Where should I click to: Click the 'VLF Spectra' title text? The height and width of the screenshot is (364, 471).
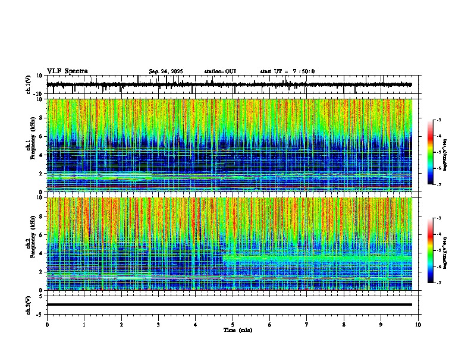coord(67,71)
